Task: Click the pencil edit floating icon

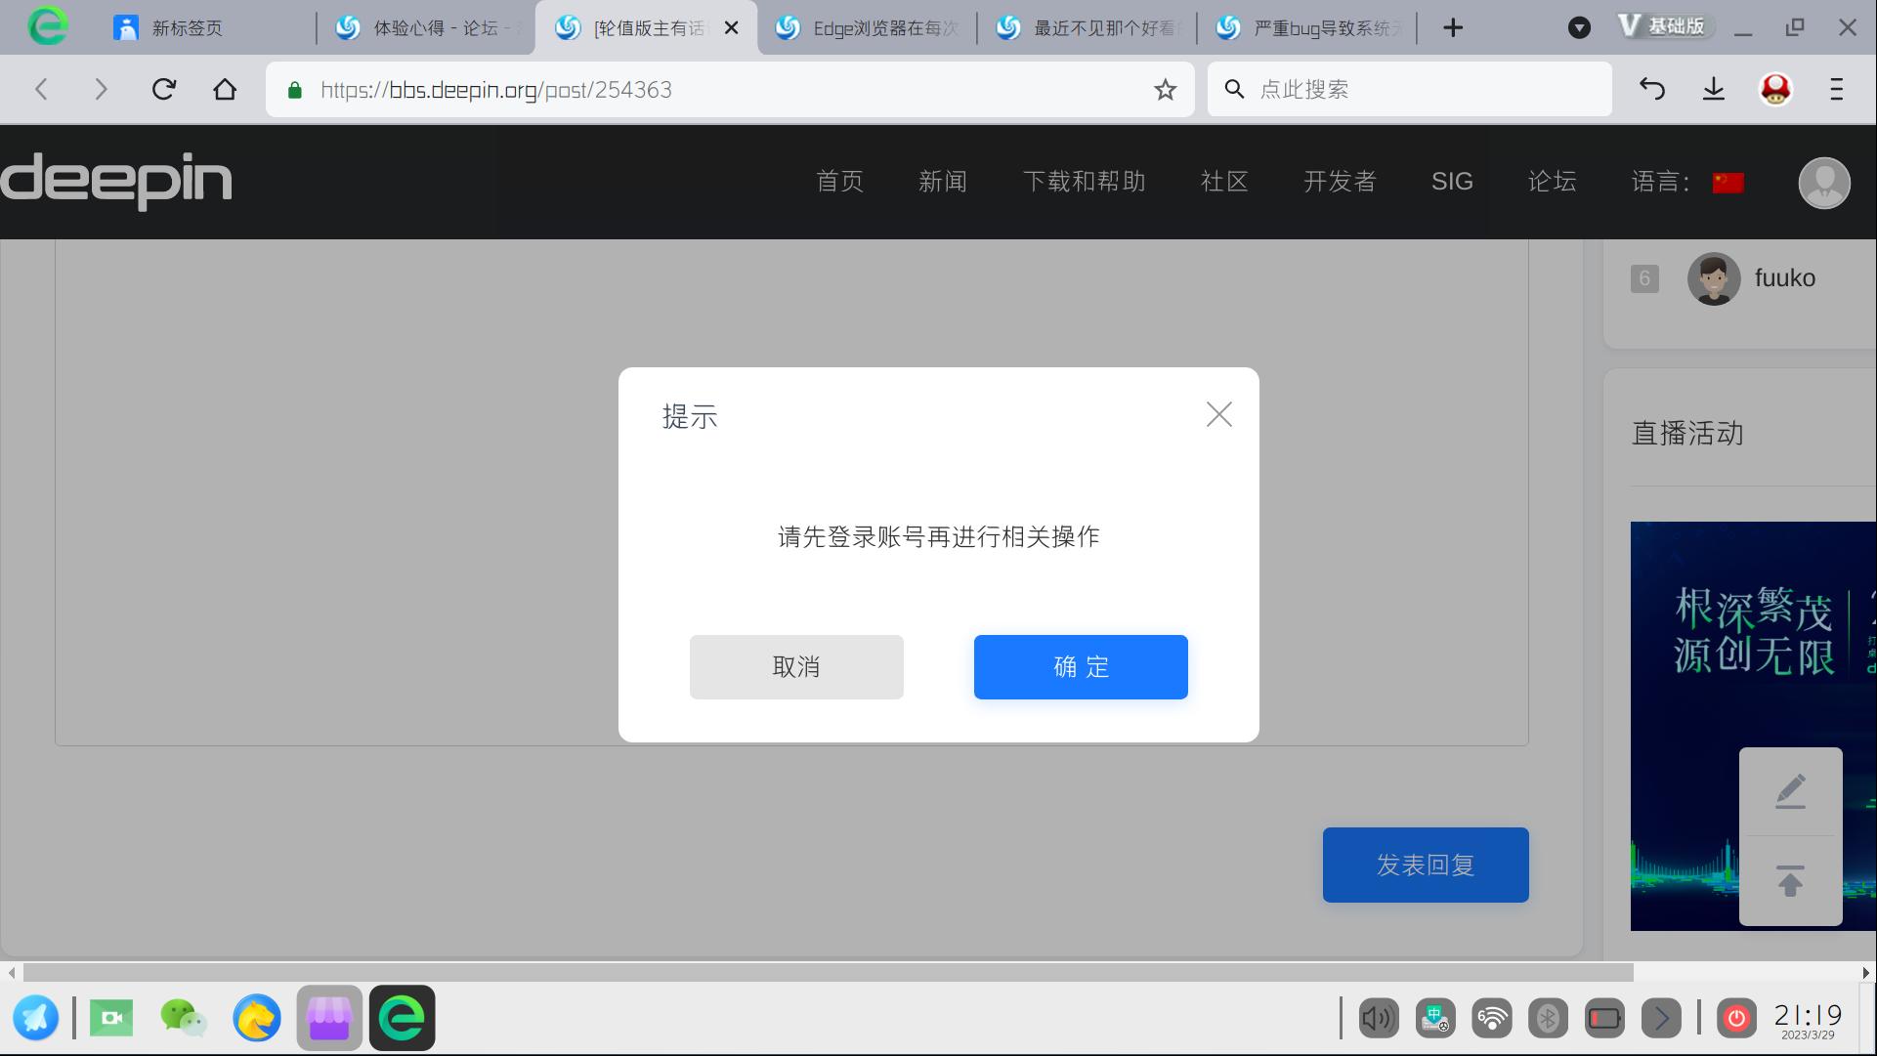Action: tap(1790, 790)
